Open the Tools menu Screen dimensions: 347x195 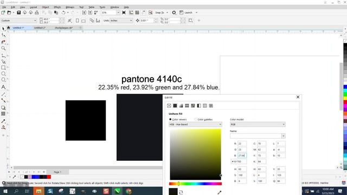coord(102,7)
